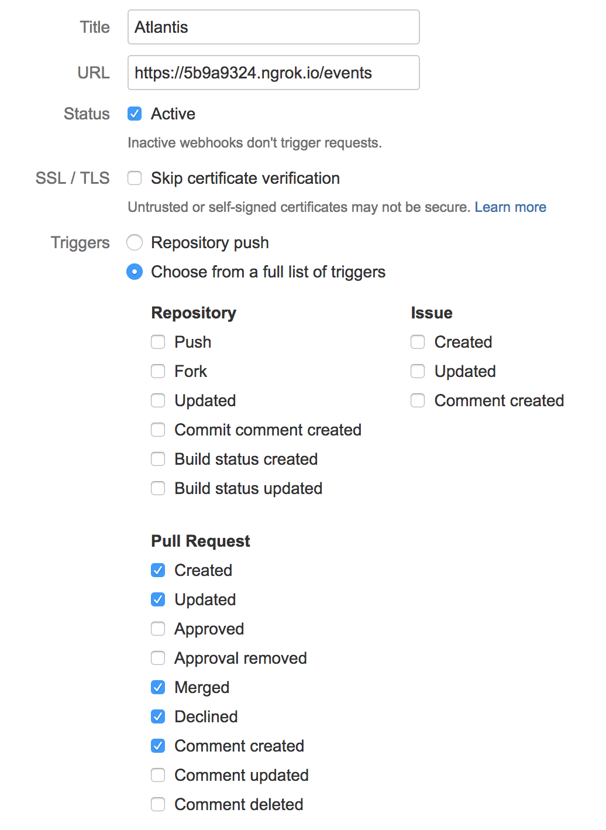Viewport: 606px width, 830px height.
Task: Check Commit comment created
Action: point(158,430)
